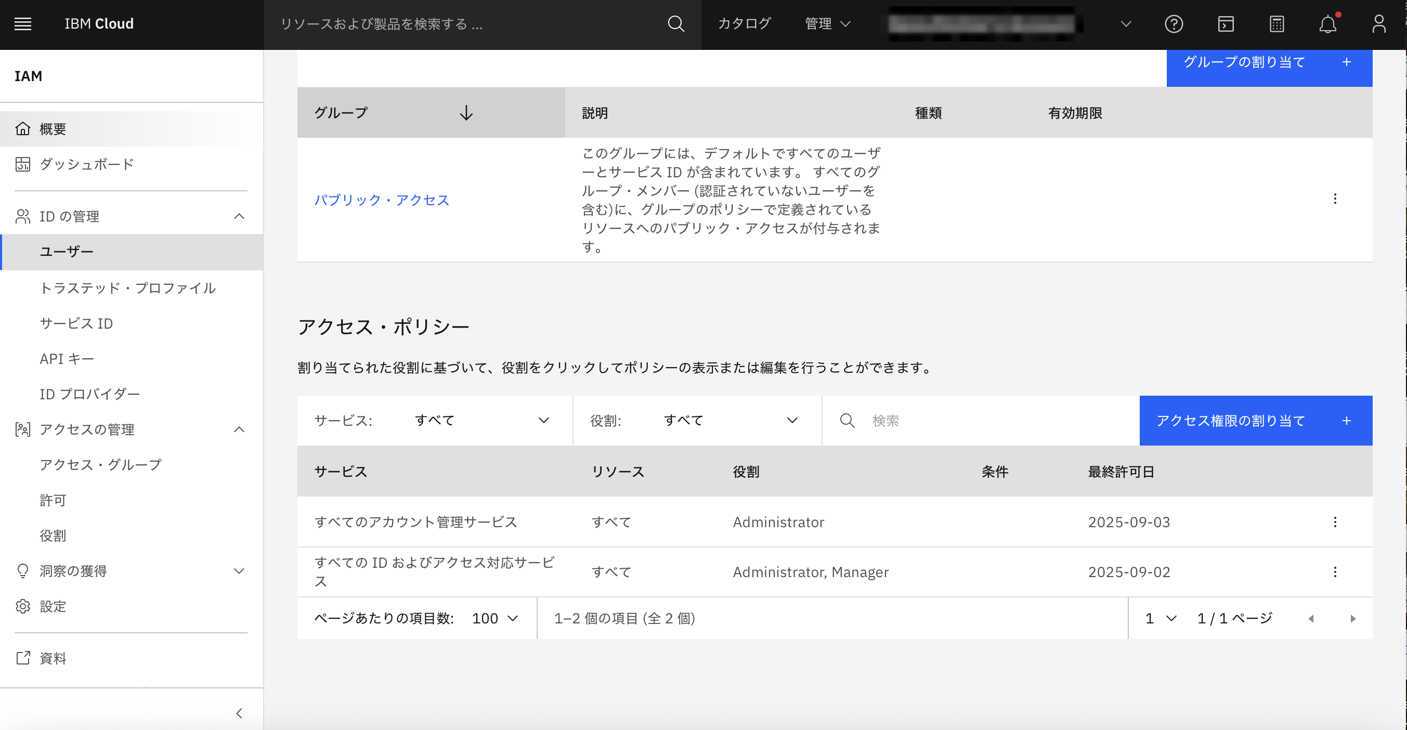Viewport: 1407px width, 730px height.
Task: Open the overflow menu on the パブリック・アクセス row
Action: click(x=1335, y=199)
